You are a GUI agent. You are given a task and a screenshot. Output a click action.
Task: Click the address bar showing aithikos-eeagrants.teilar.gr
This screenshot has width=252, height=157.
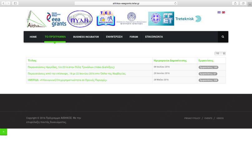(126, 3)
